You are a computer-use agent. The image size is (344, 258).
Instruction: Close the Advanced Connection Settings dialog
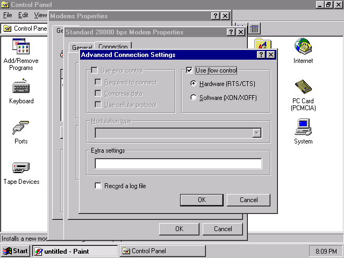(271, 55)
